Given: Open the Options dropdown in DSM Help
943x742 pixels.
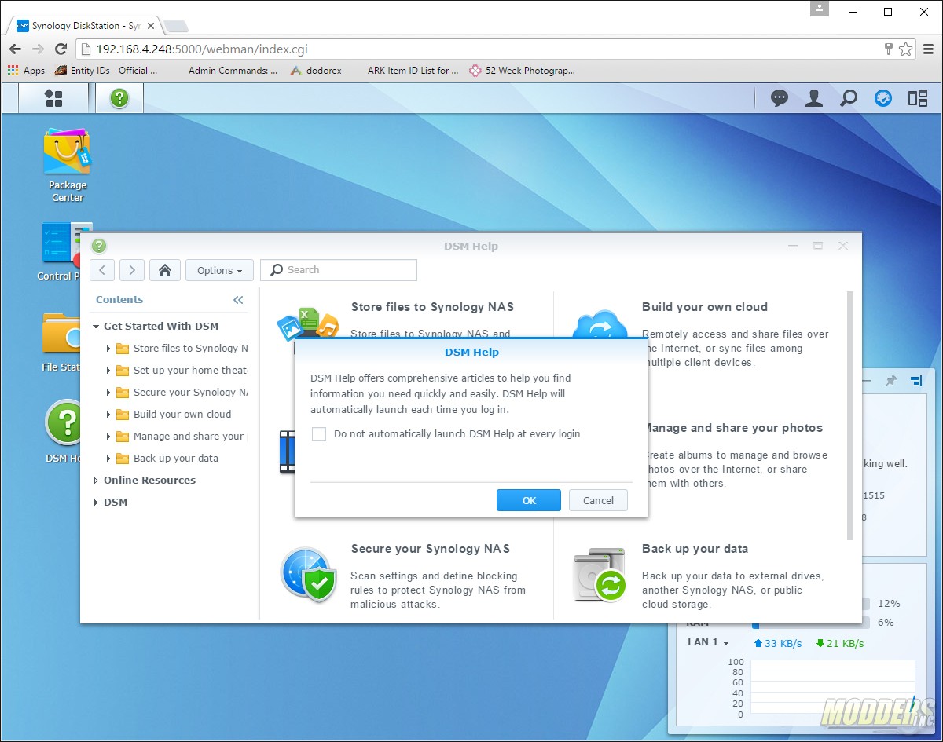Looking at the screenshot, I should pos(219,270).
